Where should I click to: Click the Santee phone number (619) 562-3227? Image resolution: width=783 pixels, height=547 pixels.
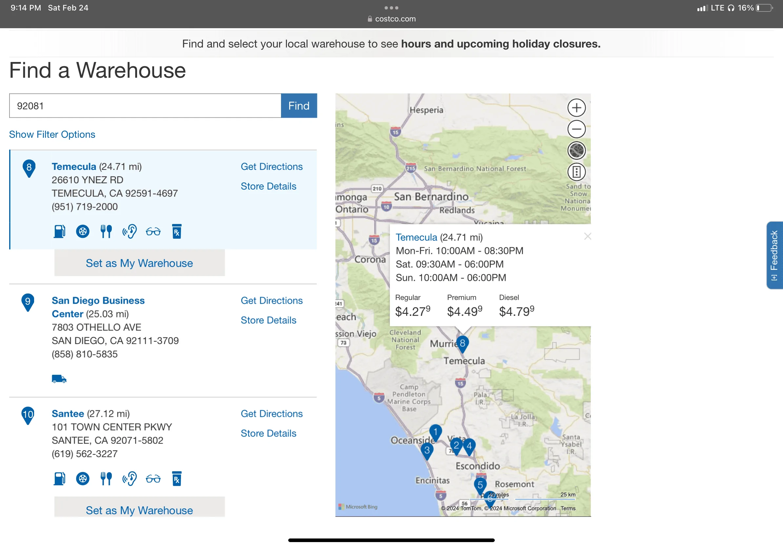point(85,454)
